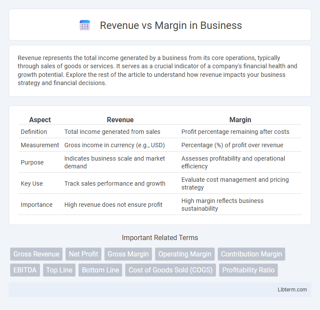Viewport: 320px width, 310px height.
Task: Click 'Track sales performance and growth' cell
Action: tap(120, 183)
